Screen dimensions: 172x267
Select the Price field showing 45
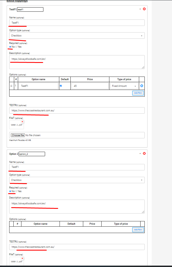click(90, 86)
